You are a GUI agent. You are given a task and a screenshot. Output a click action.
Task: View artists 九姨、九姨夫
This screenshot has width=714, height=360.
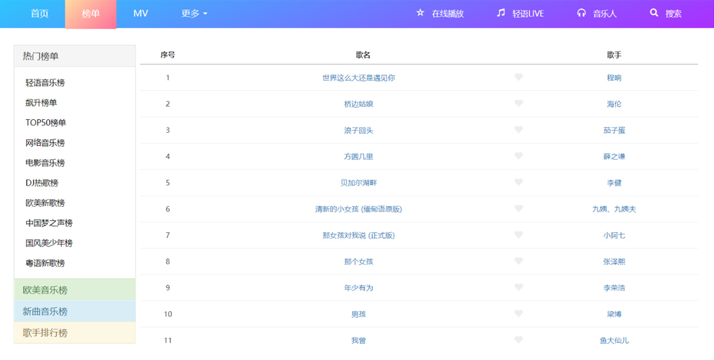614,209
